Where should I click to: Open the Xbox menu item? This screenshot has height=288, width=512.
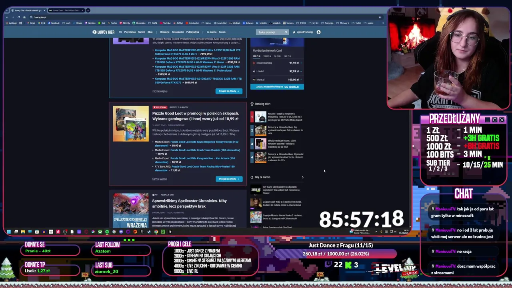(x=150, y=32)
